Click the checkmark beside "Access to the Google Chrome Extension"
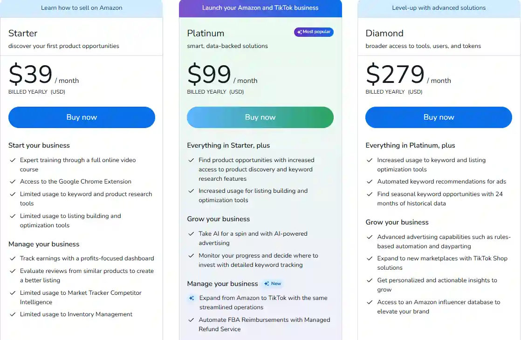Screen dimensions: 521x340 [13, 181]
